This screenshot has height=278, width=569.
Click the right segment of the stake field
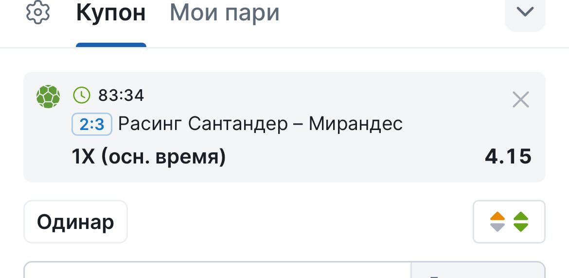(478, 270)
